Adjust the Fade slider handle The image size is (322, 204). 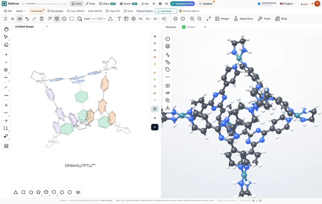tap(100, 19)
